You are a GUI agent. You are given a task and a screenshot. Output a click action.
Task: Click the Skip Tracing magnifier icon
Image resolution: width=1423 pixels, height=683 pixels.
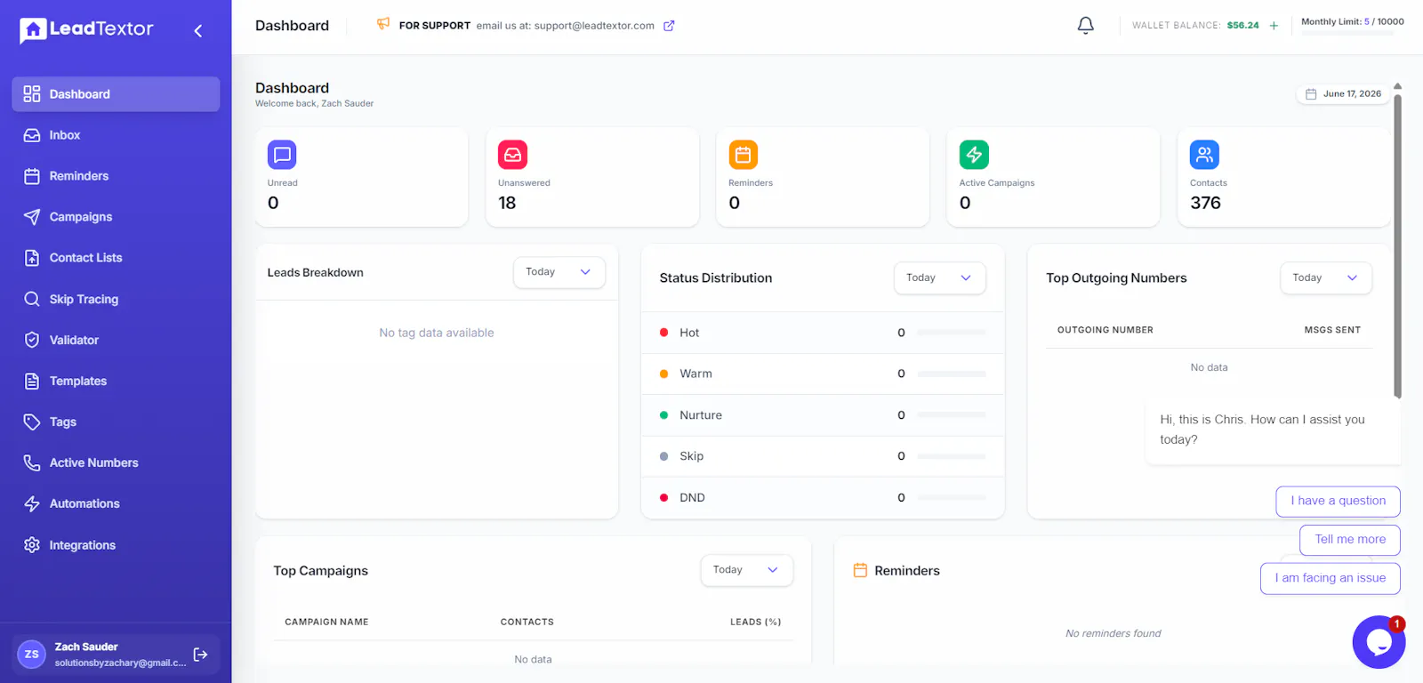pyautogui.click(x=32, y=299)
